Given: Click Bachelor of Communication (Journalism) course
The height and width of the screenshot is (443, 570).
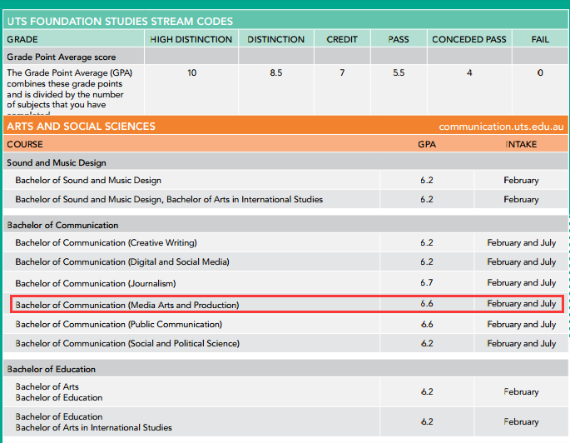Looking at the screenshot, I should (x=96, y=283).
